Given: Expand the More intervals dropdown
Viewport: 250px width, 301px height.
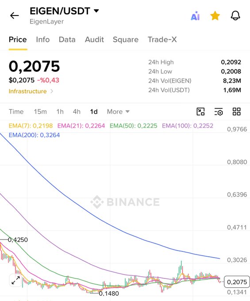Looking at the screenshot, I should click(x=118, y=112).
